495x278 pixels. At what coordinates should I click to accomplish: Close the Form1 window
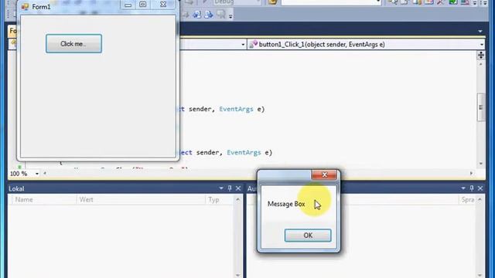(163, 5)
